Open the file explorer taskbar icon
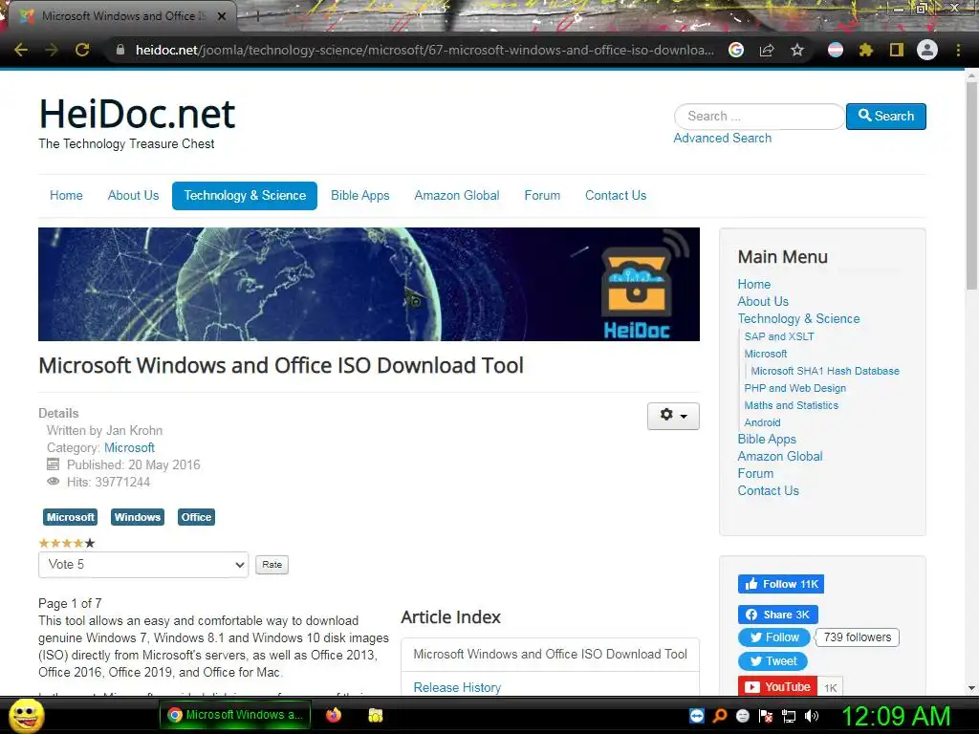 pos(375,715)
